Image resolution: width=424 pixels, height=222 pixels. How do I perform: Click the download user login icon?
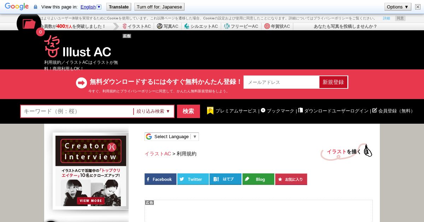[301, 110]
